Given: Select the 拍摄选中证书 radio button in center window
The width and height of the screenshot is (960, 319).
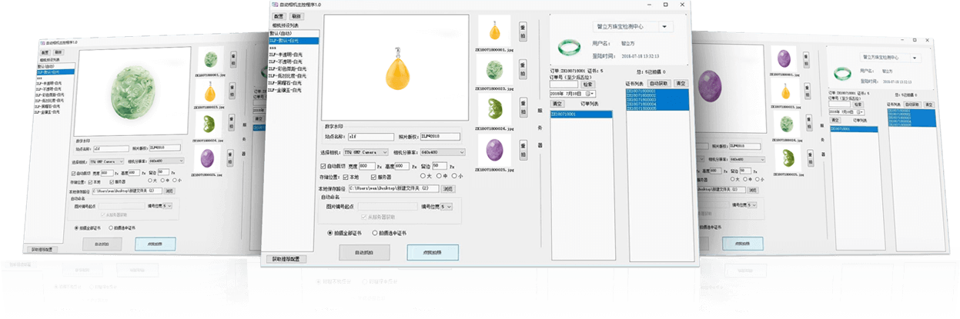Looking at the screenshot, I should [x=375, y=232].
